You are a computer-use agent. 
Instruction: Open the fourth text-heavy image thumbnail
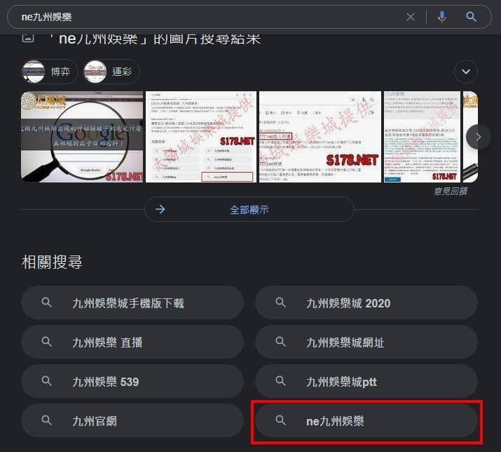pos(422,137)
